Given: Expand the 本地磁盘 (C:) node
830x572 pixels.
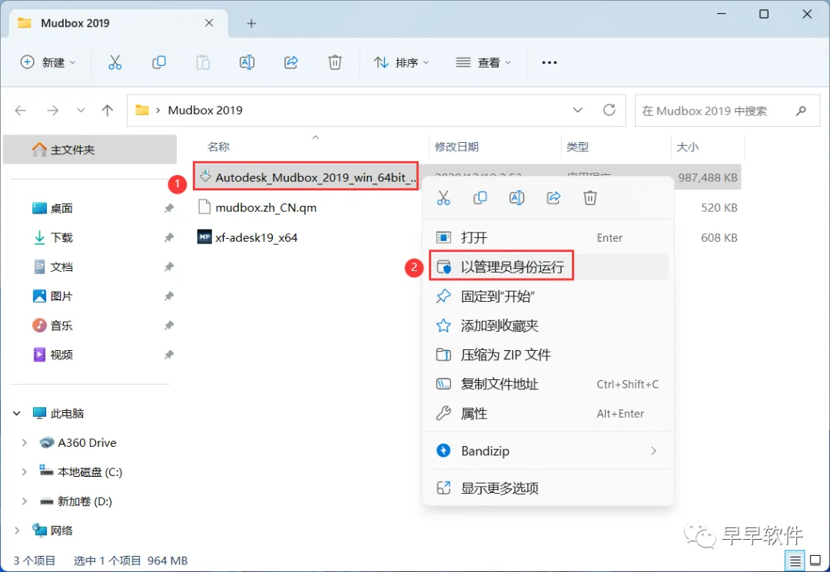Looking at the screenshot, I should point(25,471).
